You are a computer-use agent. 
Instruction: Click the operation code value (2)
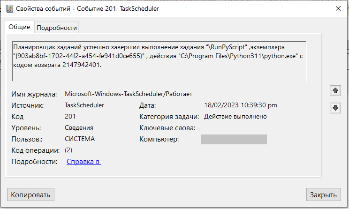point(68,150)
